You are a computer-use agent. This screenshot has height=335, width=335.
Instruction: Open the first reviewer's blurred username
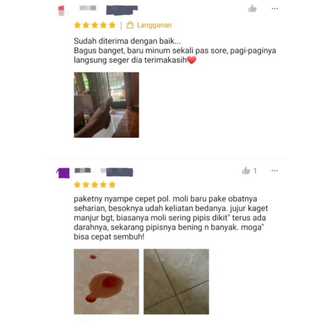[x=108, y=10]
